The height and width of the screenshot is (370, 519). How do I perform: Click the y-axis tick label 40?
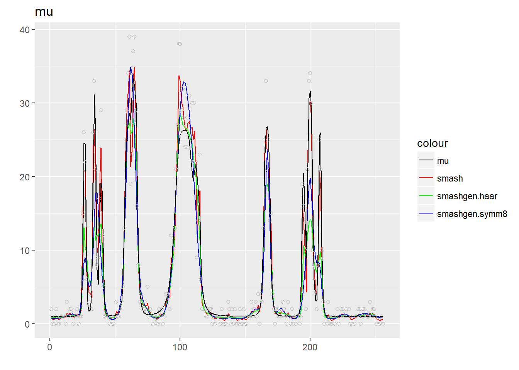coord(25,30)
